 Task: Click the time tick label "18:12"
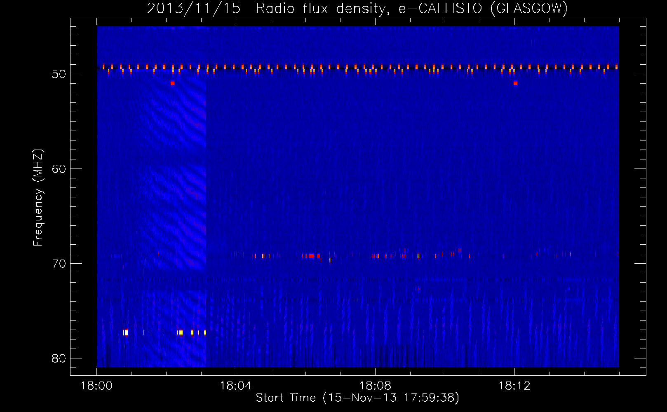tap(514, 386)
